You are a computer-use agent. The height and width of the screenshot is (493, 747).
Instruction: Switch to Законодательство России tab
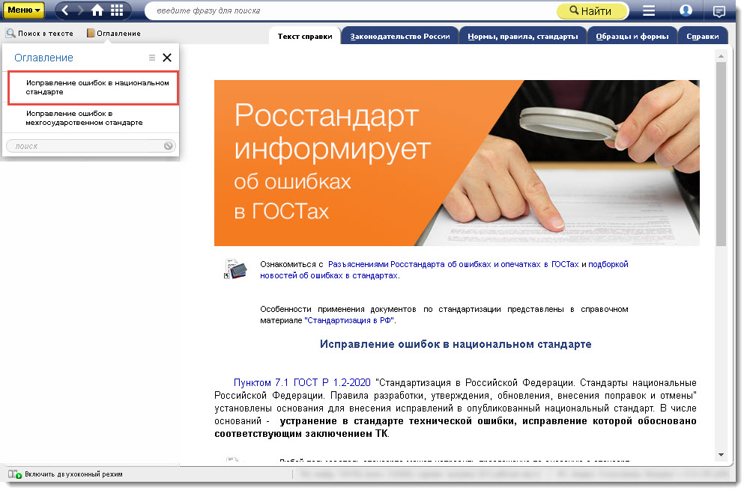pyautogui.click(x=399, y=36)
